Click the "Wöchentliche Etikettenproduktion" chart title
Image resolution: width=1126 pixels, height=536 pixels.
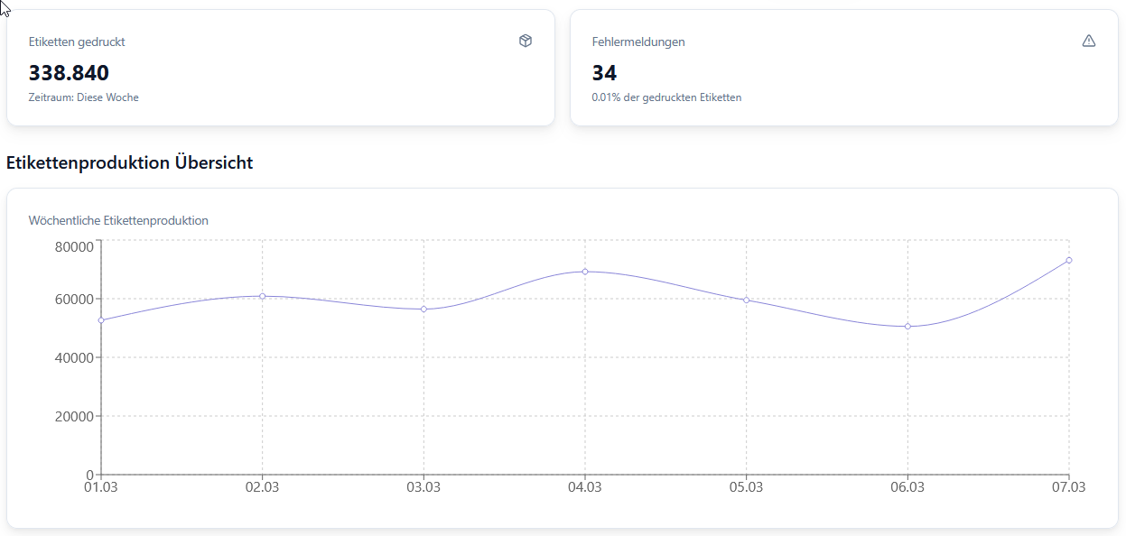coord(118,220)
